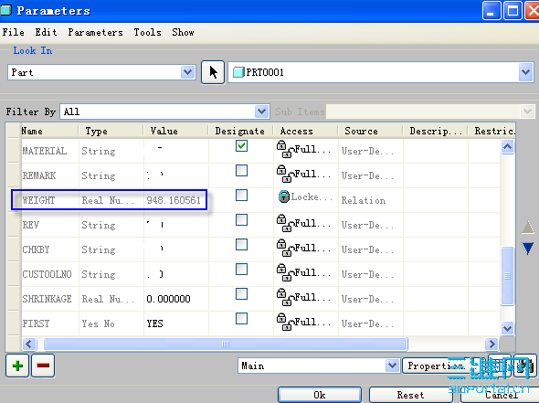Move parameter up with gray triangle
Image resolution: width=539 pixels, height=403 pixels.
528,228
